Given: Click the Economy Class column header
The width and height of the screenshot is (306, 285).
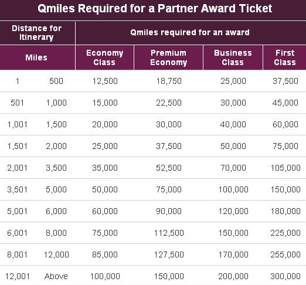Looking at the screenshot, I should (x=104, y=57).
